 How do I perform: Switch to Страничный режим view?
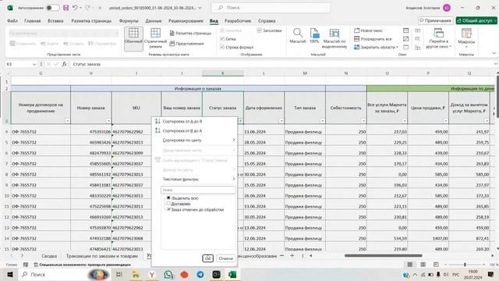(x=155, y=38)
